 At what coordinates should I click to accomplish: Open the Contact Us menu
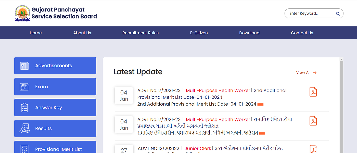[302, 33]
